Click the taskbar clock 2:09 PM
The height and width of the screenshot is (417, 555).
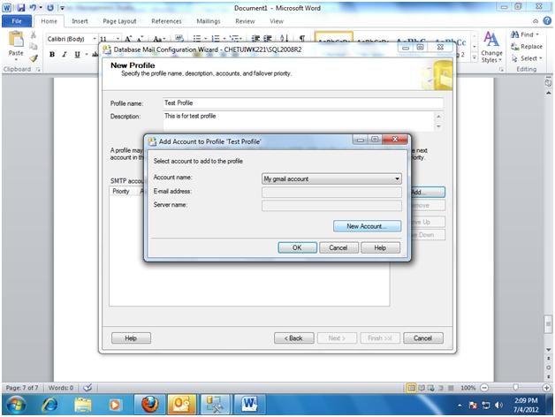526,400
